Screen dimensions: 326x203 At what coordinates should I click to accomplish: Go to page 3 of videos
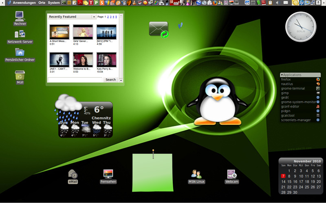(x=110, y=17)
